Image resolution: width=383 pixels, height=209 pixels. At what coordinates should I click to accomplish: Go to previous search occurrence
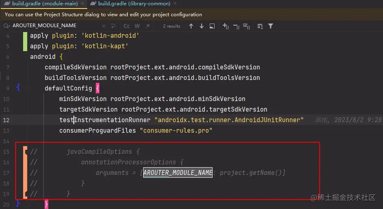tap(191, 26)
